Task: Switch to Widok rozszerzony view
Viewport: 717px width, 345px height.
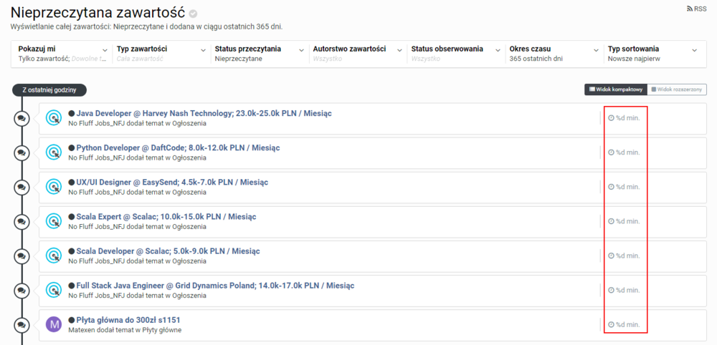Action: point(678,89)
